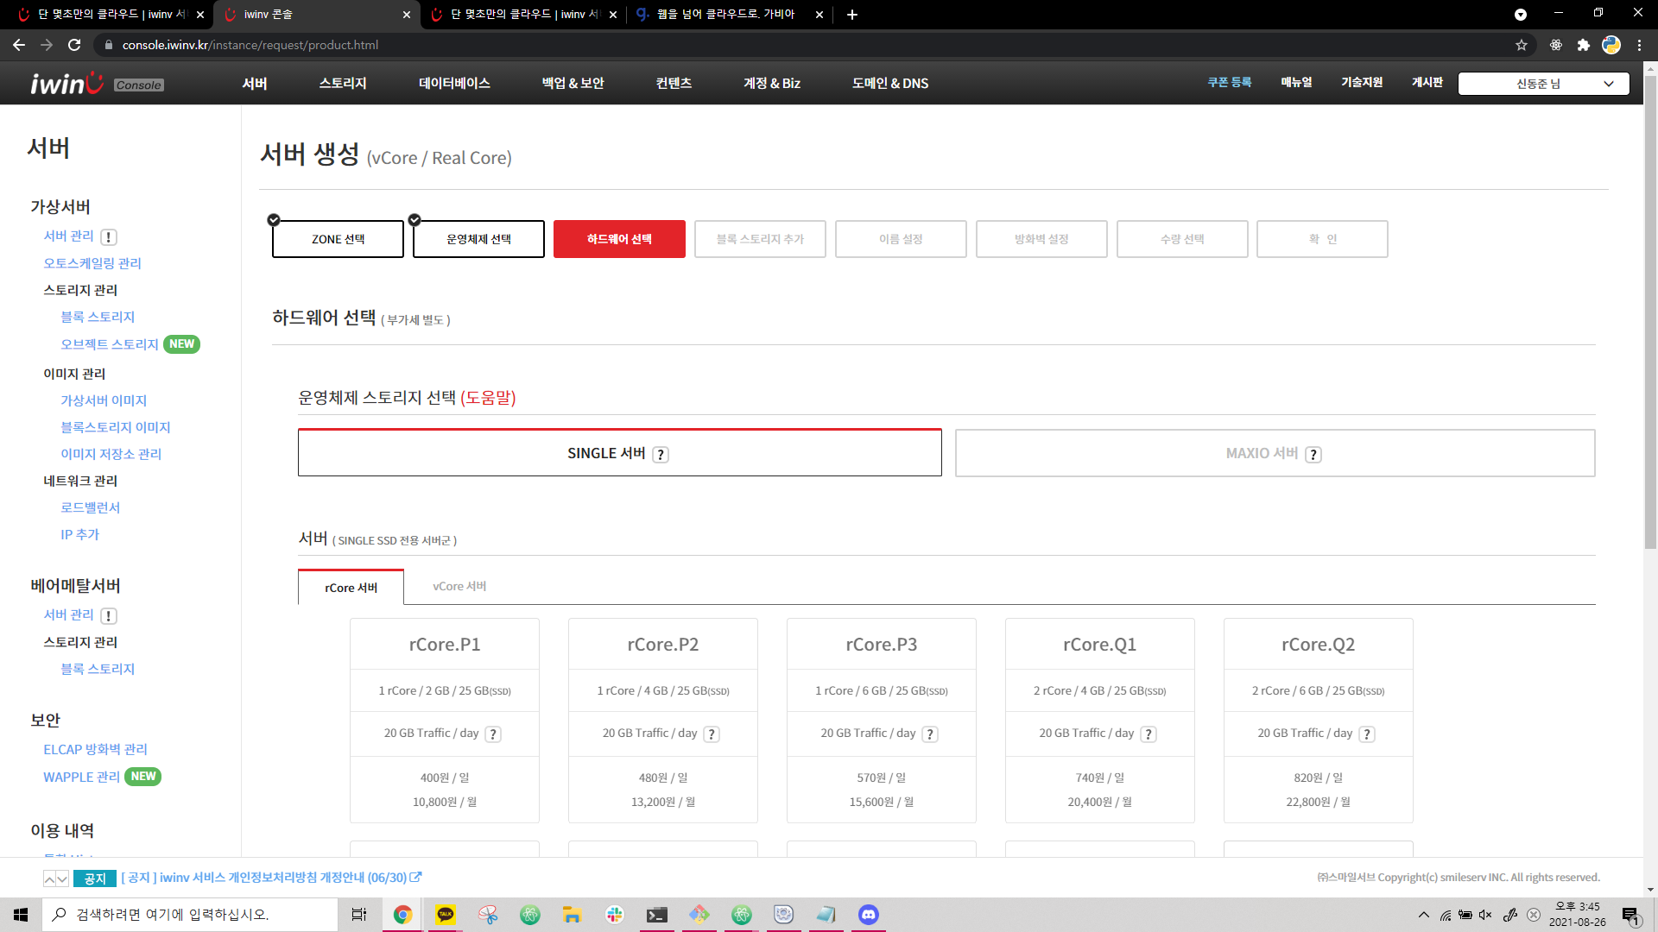Click the exclamation icon beside 가상서버 서버 관리
This screenshot has height=932, width=1658.
coord(109,237)
